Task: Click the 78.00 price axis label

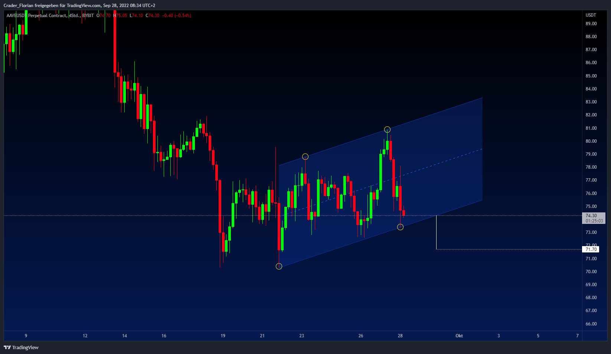Action: tap(591, 167)
